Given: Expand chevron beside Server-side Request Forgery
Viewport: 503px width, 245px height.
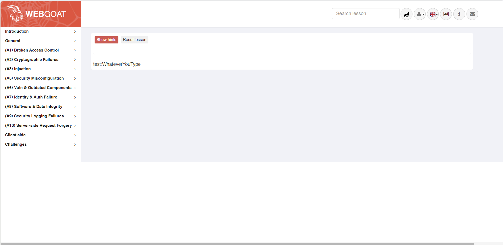Looking at the screenshot, I should (75, 126).
